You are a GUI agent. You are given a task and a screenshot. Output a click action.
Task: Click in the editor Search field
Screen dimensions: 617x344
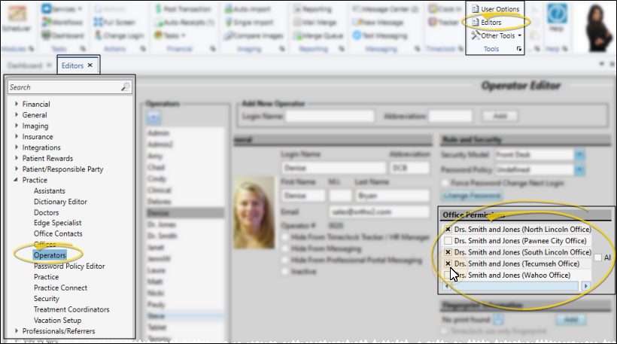64,87
